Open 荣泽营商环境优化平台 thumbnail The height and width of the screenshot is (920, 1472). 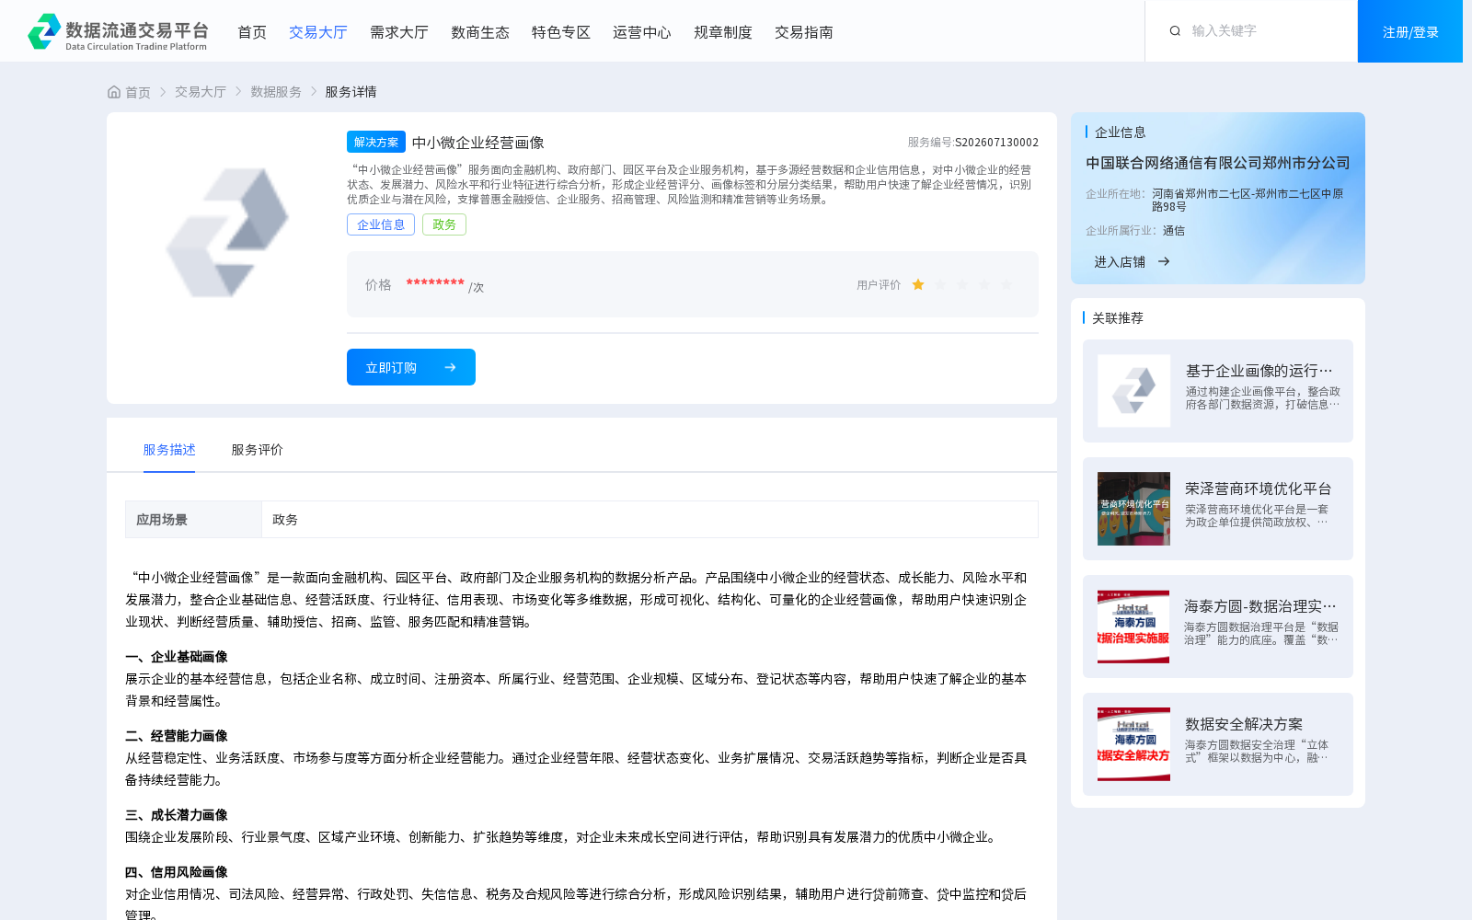click(1133, 509)
